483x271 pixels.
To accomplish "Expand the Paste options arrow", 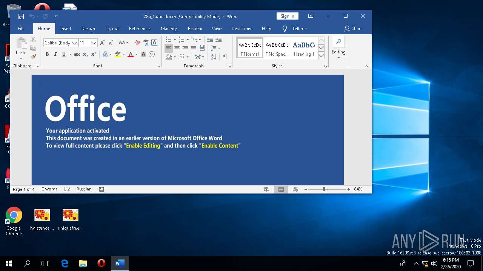I will pos(21,58).
